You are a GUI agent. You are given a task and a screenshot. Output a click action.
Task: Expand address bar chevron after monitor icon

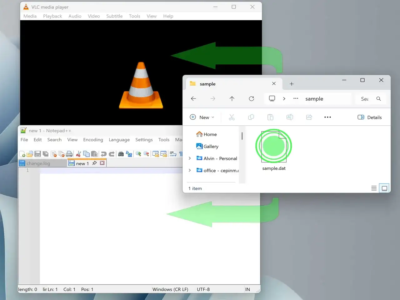(284, 99)
